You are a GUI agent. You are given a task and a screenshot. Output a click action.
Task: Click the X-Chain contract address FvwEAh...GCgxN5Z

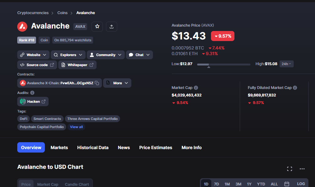click(77, 83)
